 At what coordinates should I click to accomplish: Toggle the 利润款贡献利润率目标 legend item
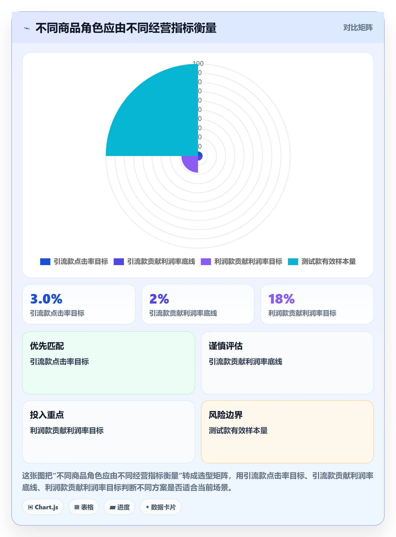pos(242,262)
